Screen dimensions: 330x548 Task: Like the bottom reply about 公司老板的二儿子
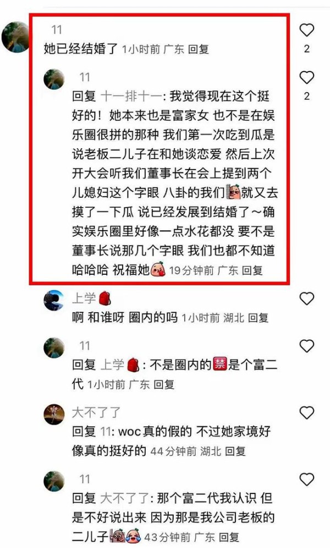(307, 479)
